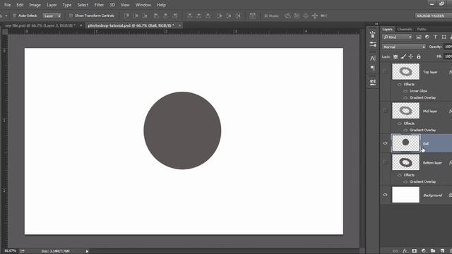Image resolution: width=452 pixels, height=254 pixels.
Task: Click Align horizontal centers icon
Action: [x=165, y=16]
